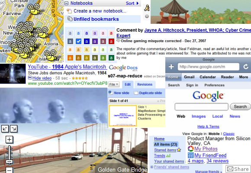Viewport: 251px width, 173px height.
Task: Open the Starred items link
Action: [165, 150]
